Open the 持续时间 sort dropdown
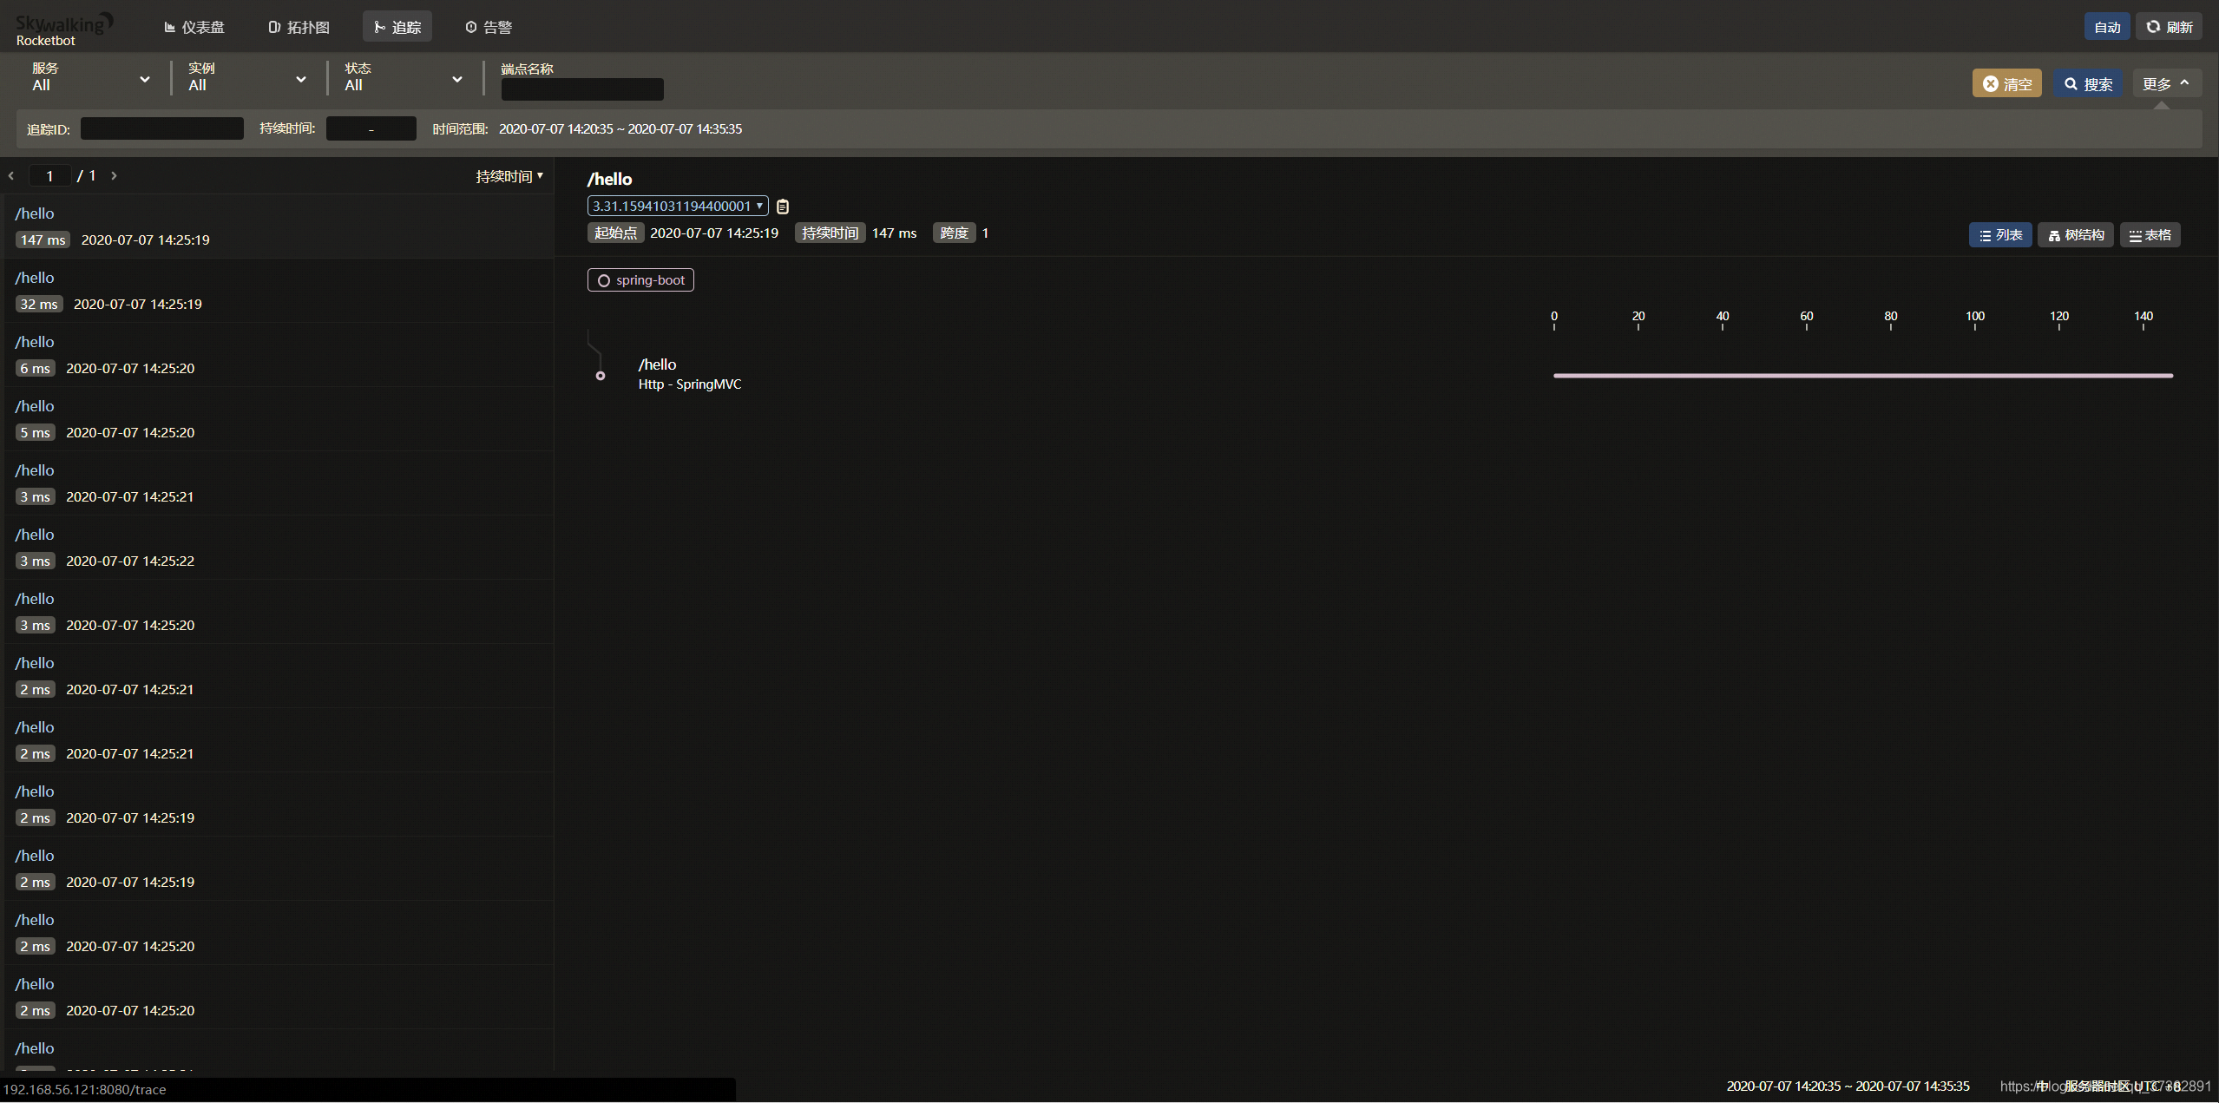Viewport: 2219px width, 1103px height. [x=509, y=176]
